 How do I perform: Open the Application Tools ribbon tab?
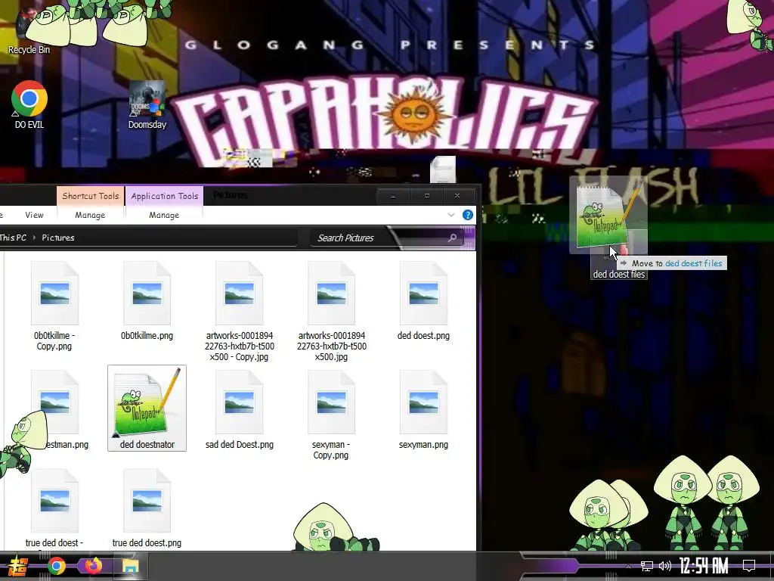pyautogui.click(x=164, y=196)
